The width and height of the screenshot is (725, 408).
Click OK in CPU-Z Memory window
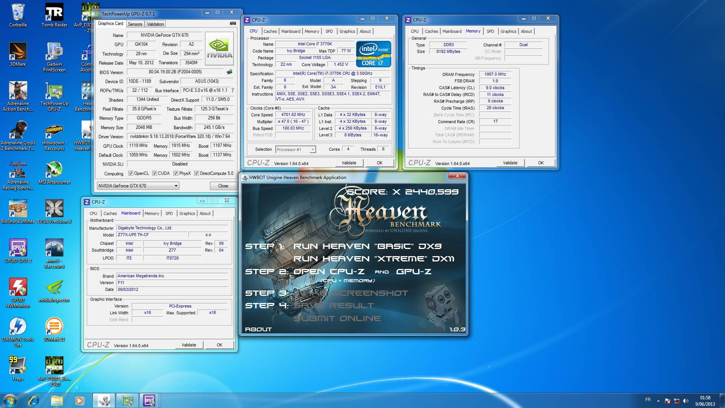point(541,163)
